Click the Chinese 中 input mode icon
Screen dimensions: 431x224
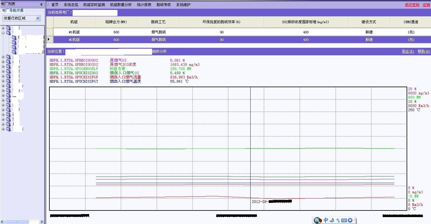click(326, 220)
